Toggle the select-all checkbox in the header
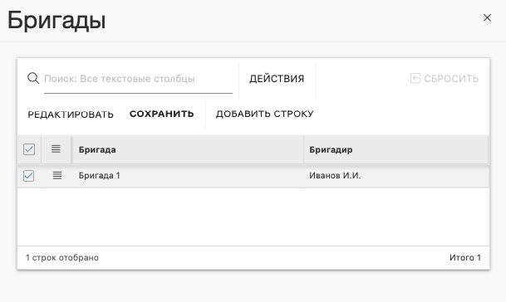 tap(29, 149)
